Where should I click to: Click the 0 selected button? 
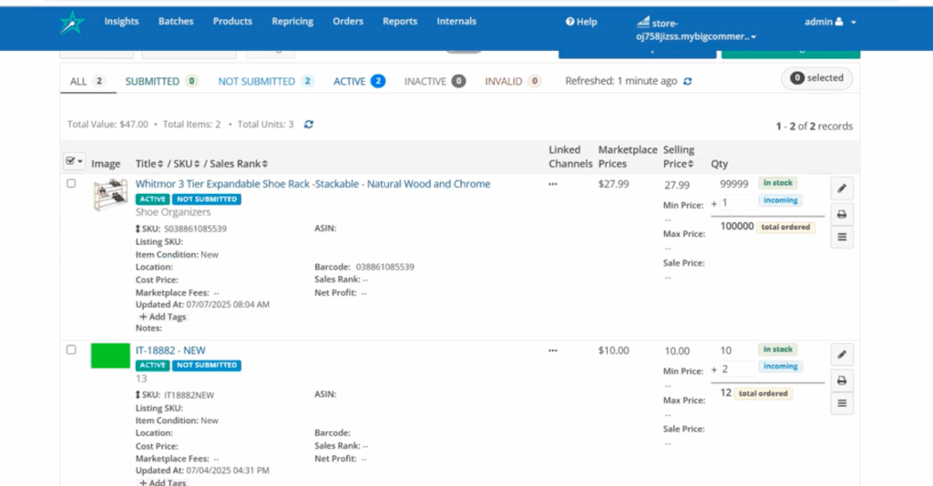coord(816,78)
